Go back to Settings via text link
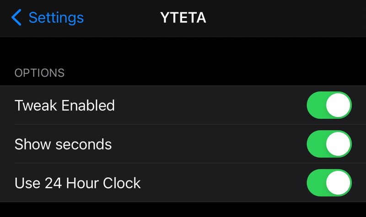The image size is (366, 217). tap(56, 18)
